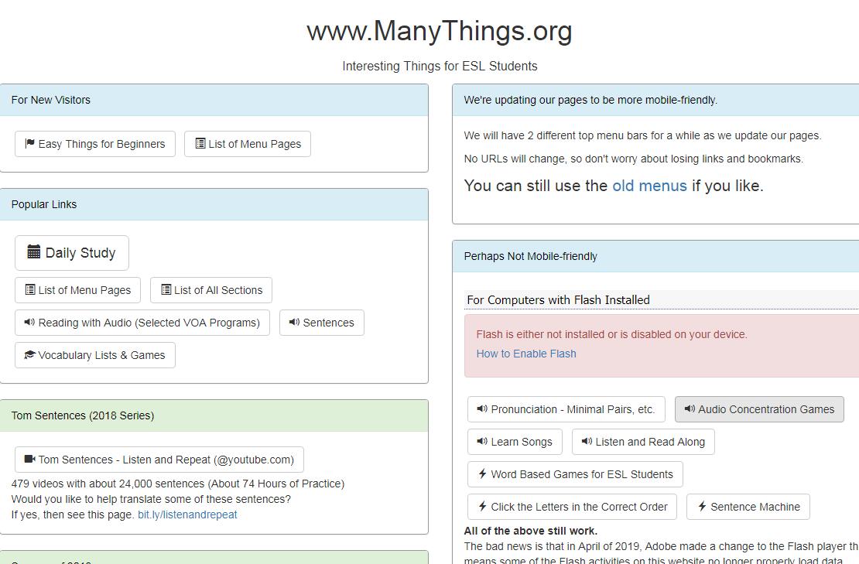Image resolution: width=859 pixels, height=564 pixels.
Task: Click the list icon in For New Visitors panel
Action: tap(200, 143)
